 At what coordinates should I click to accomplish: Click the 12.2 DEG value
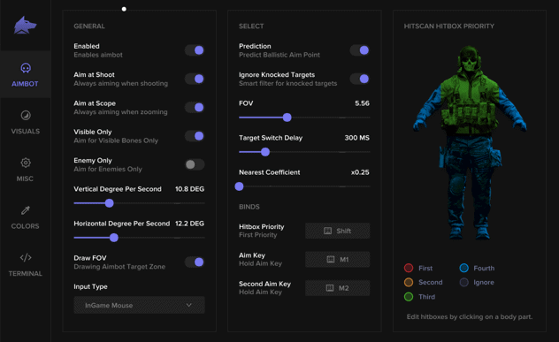[x=189, y=224]
